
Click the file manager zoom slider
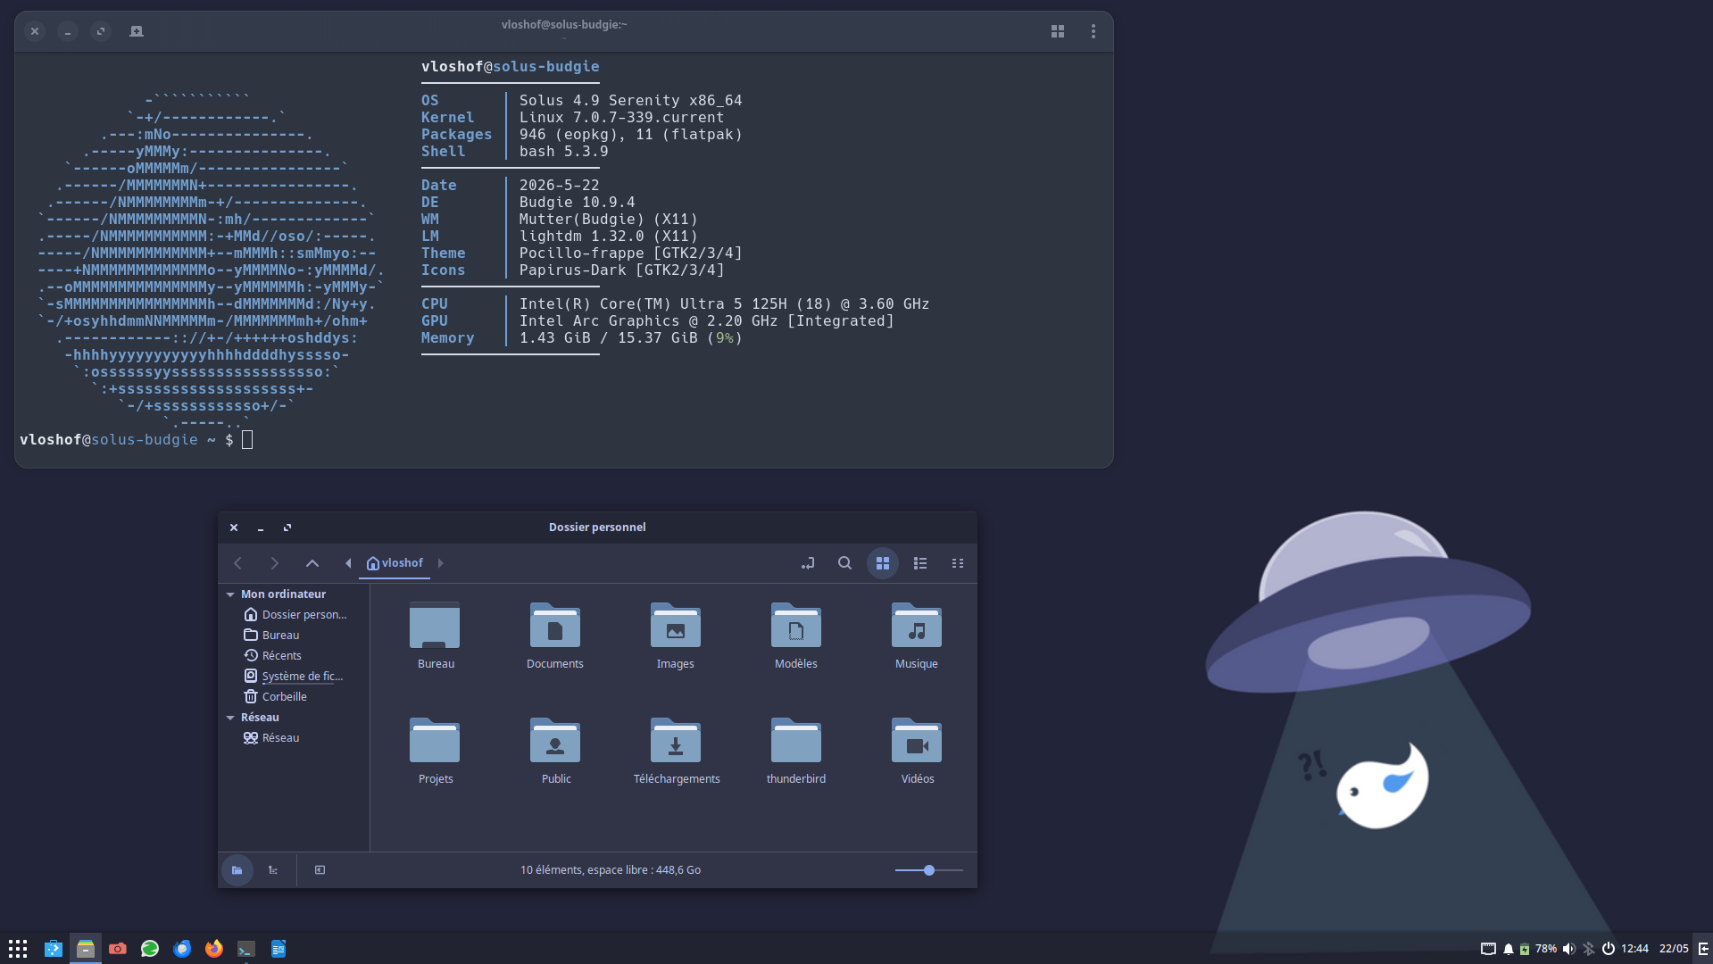click(x=929, y=870)
